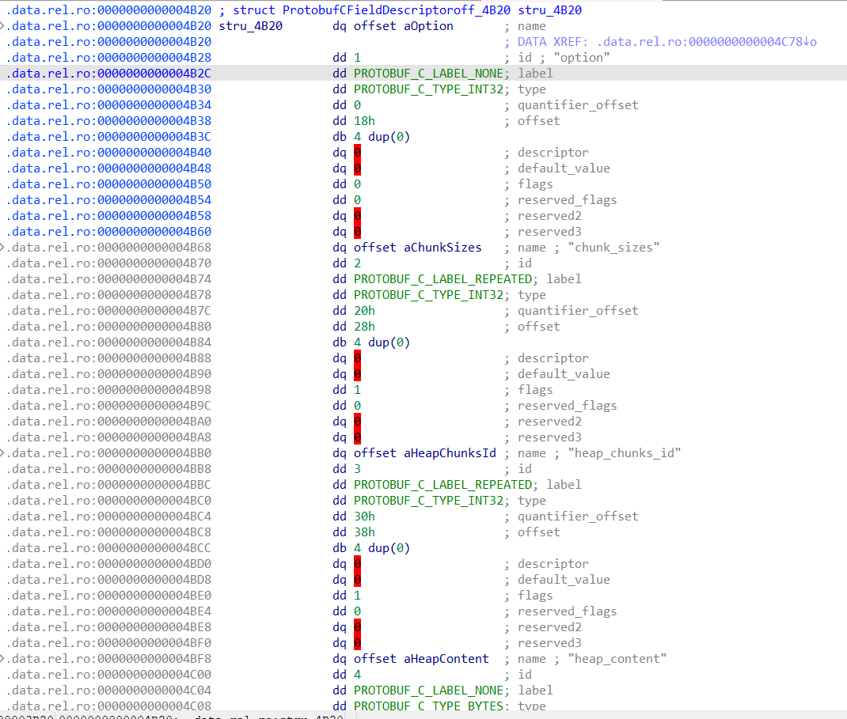Jump to the aChunkSizes string reference

coord(442,248)
